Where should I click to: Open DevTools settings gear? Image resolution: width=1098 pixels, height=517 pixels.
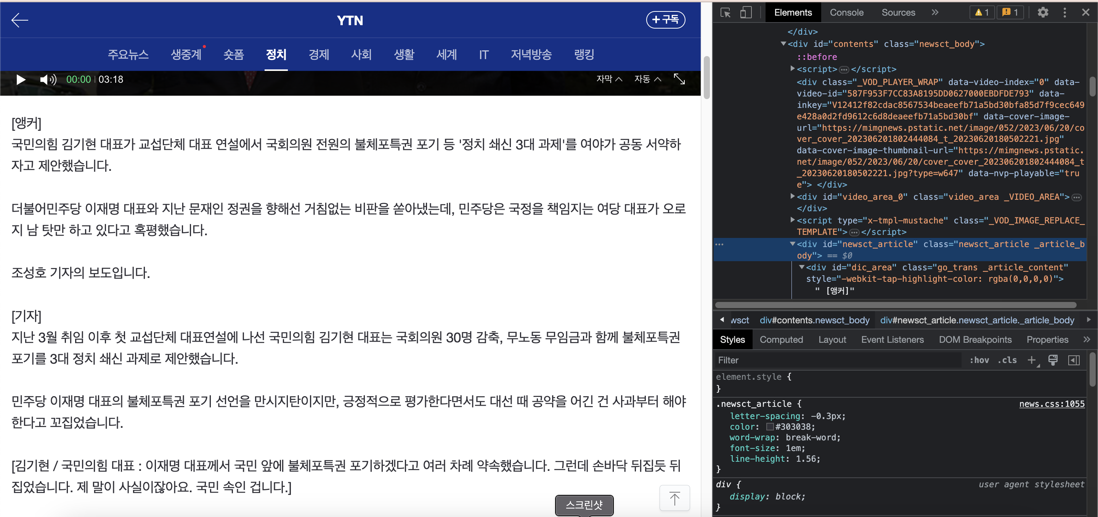click(x=1043, y=12)
